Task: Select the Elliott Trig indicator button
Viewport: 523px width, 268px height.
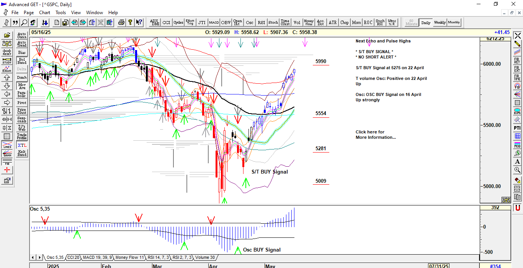Action: click(190, 23)
